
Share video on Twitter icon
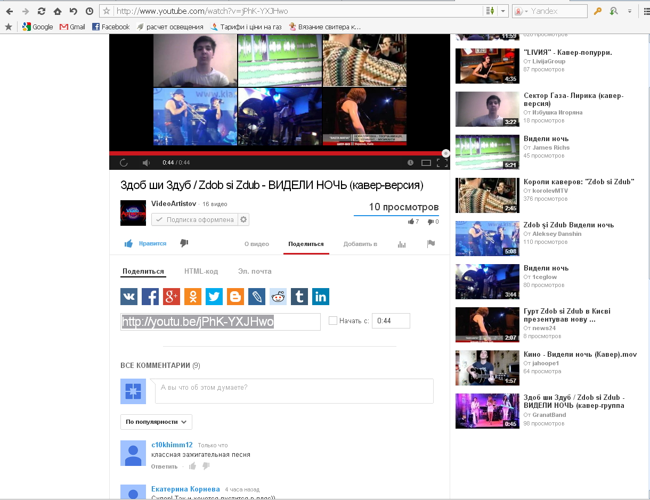[x=214, y=297]
